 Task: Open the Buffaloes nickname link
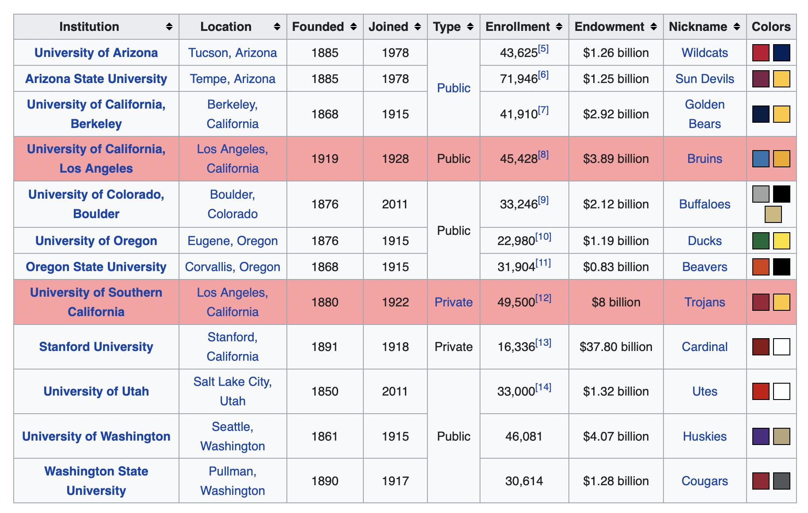[x=705, y=204]
